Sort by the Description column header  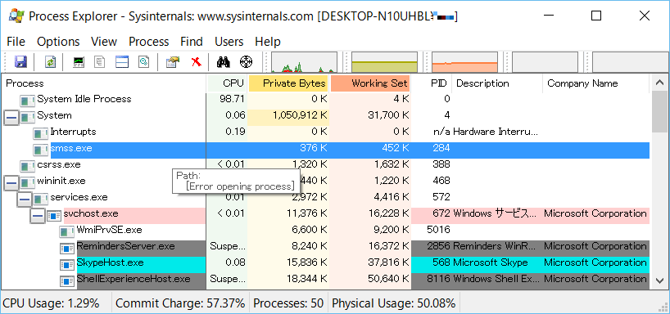coord(497,83)
